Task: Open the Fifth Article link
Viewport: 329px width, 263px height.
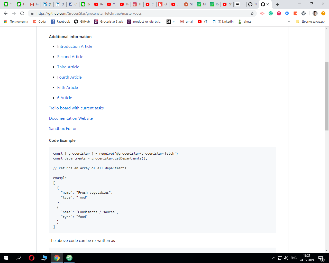Action: tap(67, 88)
